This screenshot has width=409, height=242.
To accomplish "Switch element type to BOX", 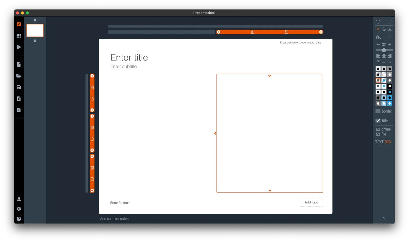I will [388, 142].
